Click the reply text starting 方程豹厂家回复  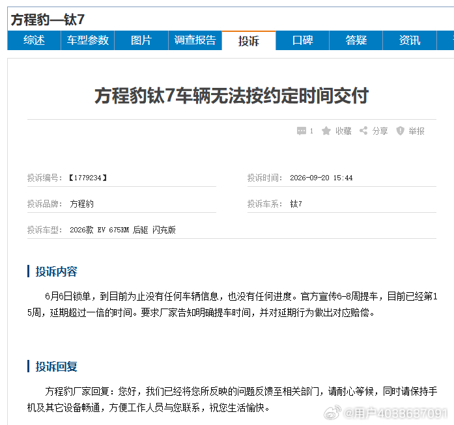[x=232, y=400]
